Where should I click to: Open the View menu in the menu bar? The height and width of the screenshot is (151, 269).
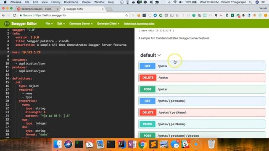click(45, 2)
